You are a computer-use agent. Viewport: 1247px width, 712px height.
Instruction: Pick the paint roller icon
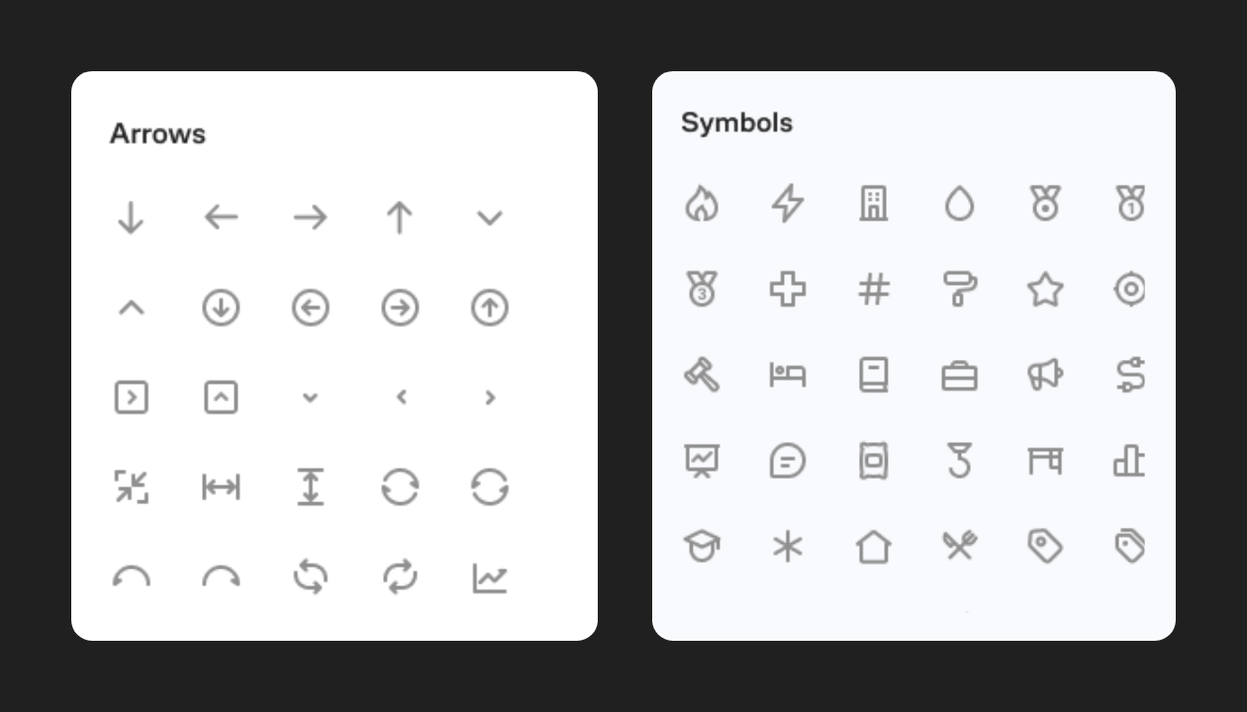(959, 290)
